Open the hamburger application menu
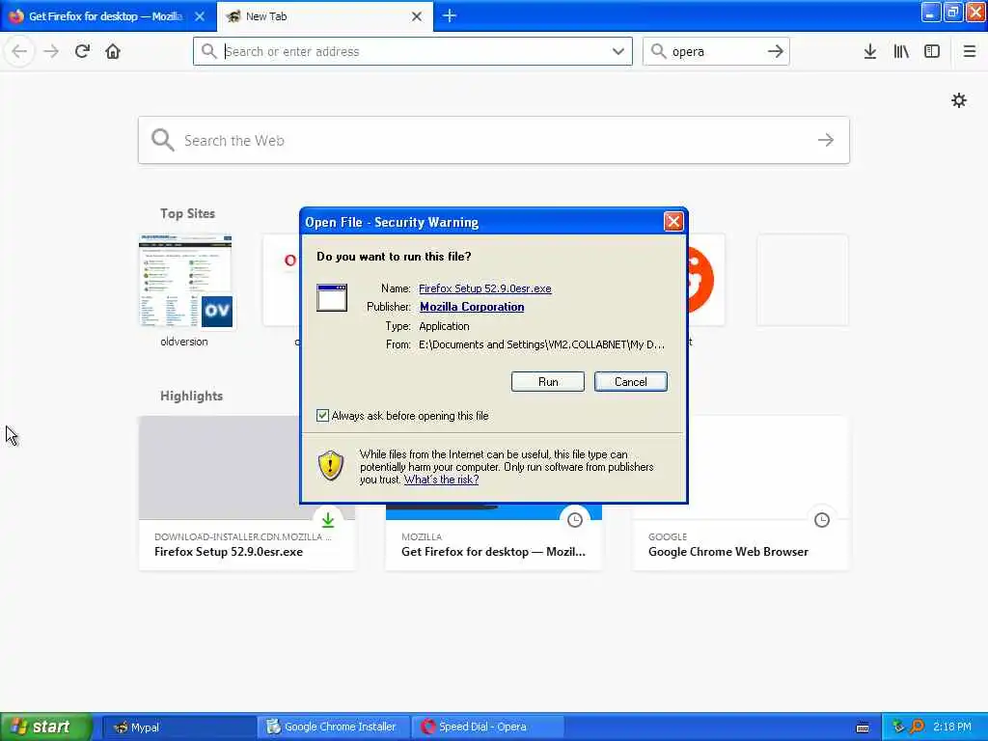This screenshot has width=988, height=741. [970, 51]
